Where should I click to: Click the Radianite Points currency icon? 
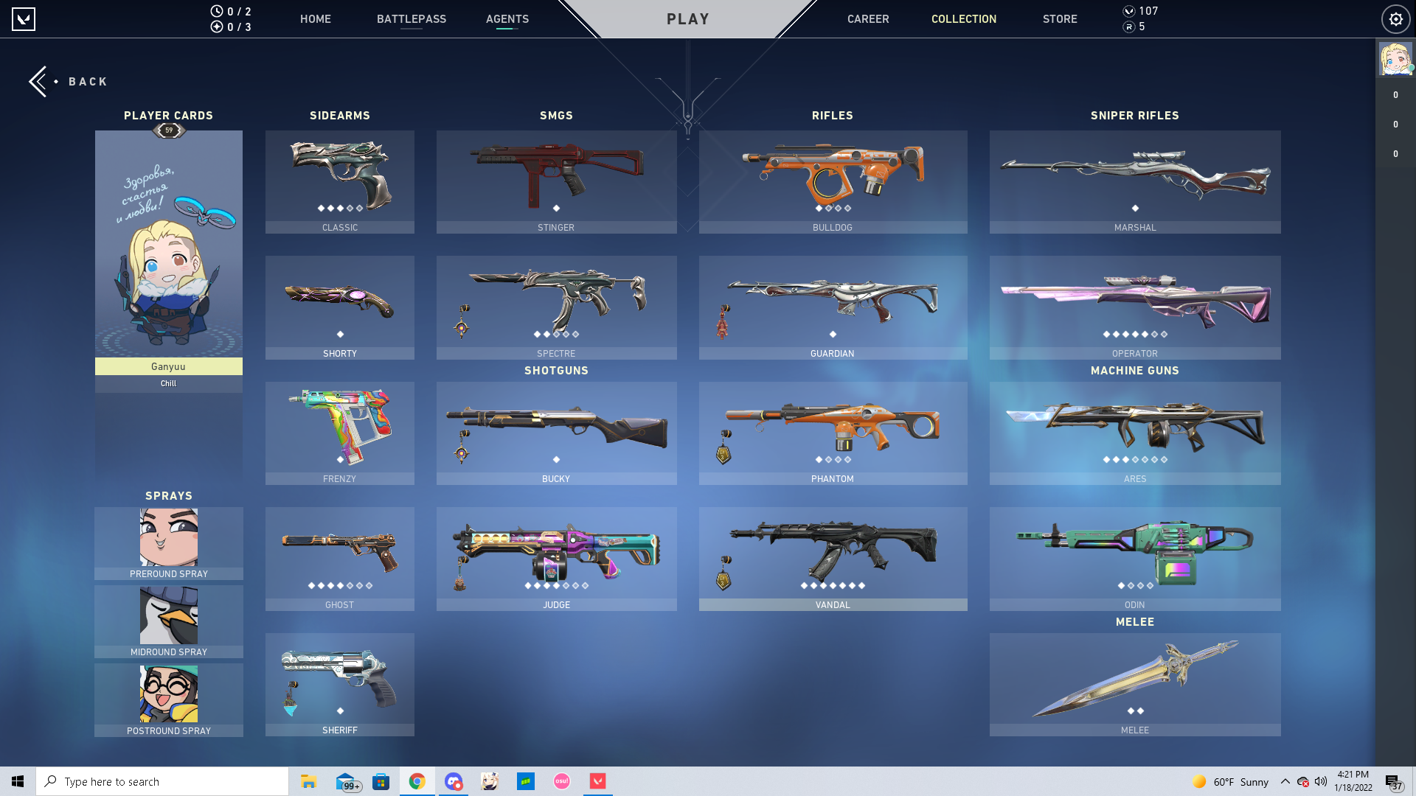pos(1128,27)
